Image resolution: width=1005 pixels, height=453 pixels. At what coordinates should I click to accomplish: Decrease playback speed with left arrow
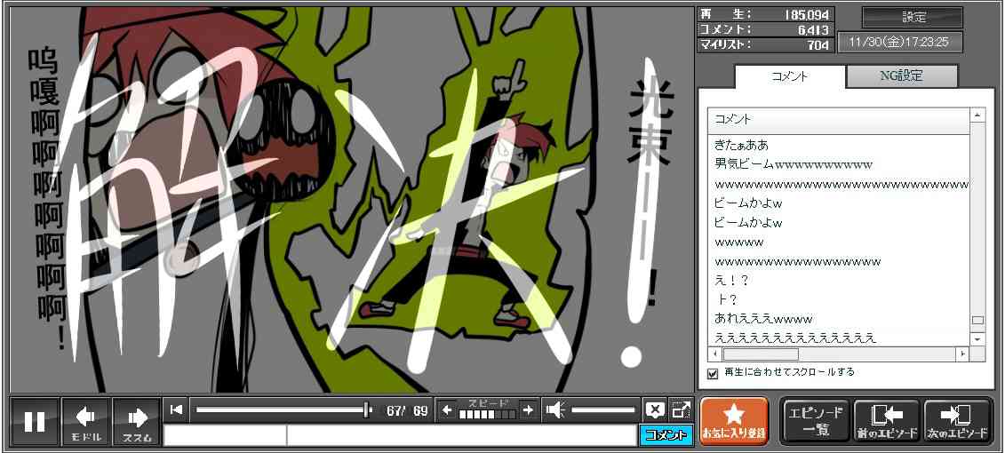[x=447, y=409]
